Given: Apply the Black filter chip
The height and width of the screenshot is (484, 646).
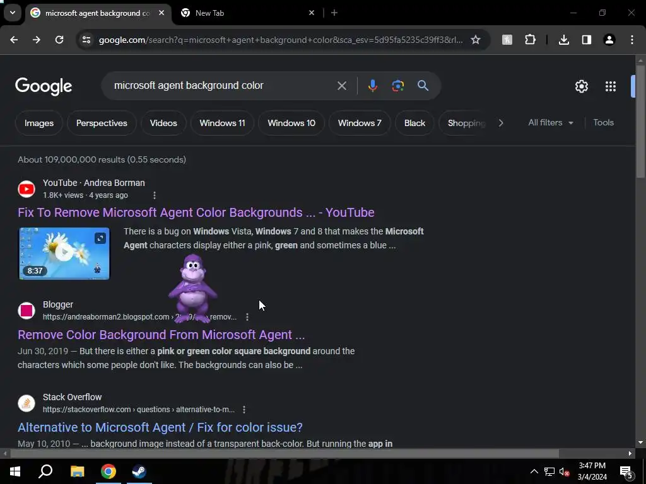Looking at the screenshot, I should (x=414, y=123).
